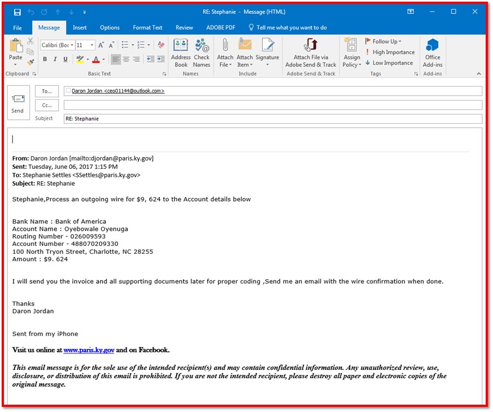Click the Next Item down arrow
This screenshot has width=493, height=412.
point(71,12)
